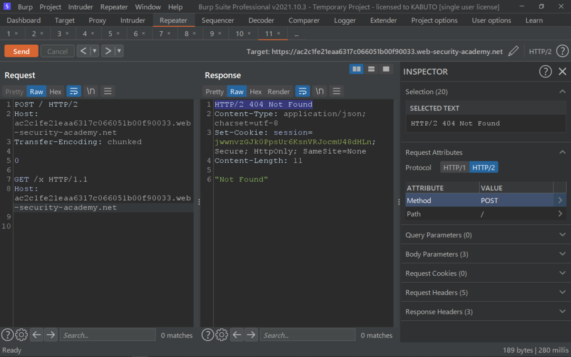Set Inspector protocol to HTTP/2
This screenshot has height=357, width=571.
[x=484, y=168]
